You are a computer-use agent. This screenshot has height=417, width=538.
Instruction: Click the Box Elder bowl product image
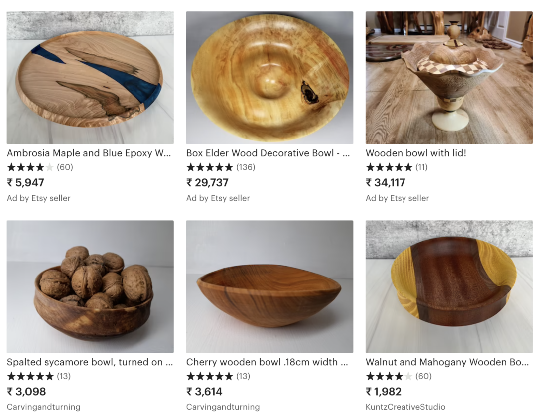coord(269,76)
